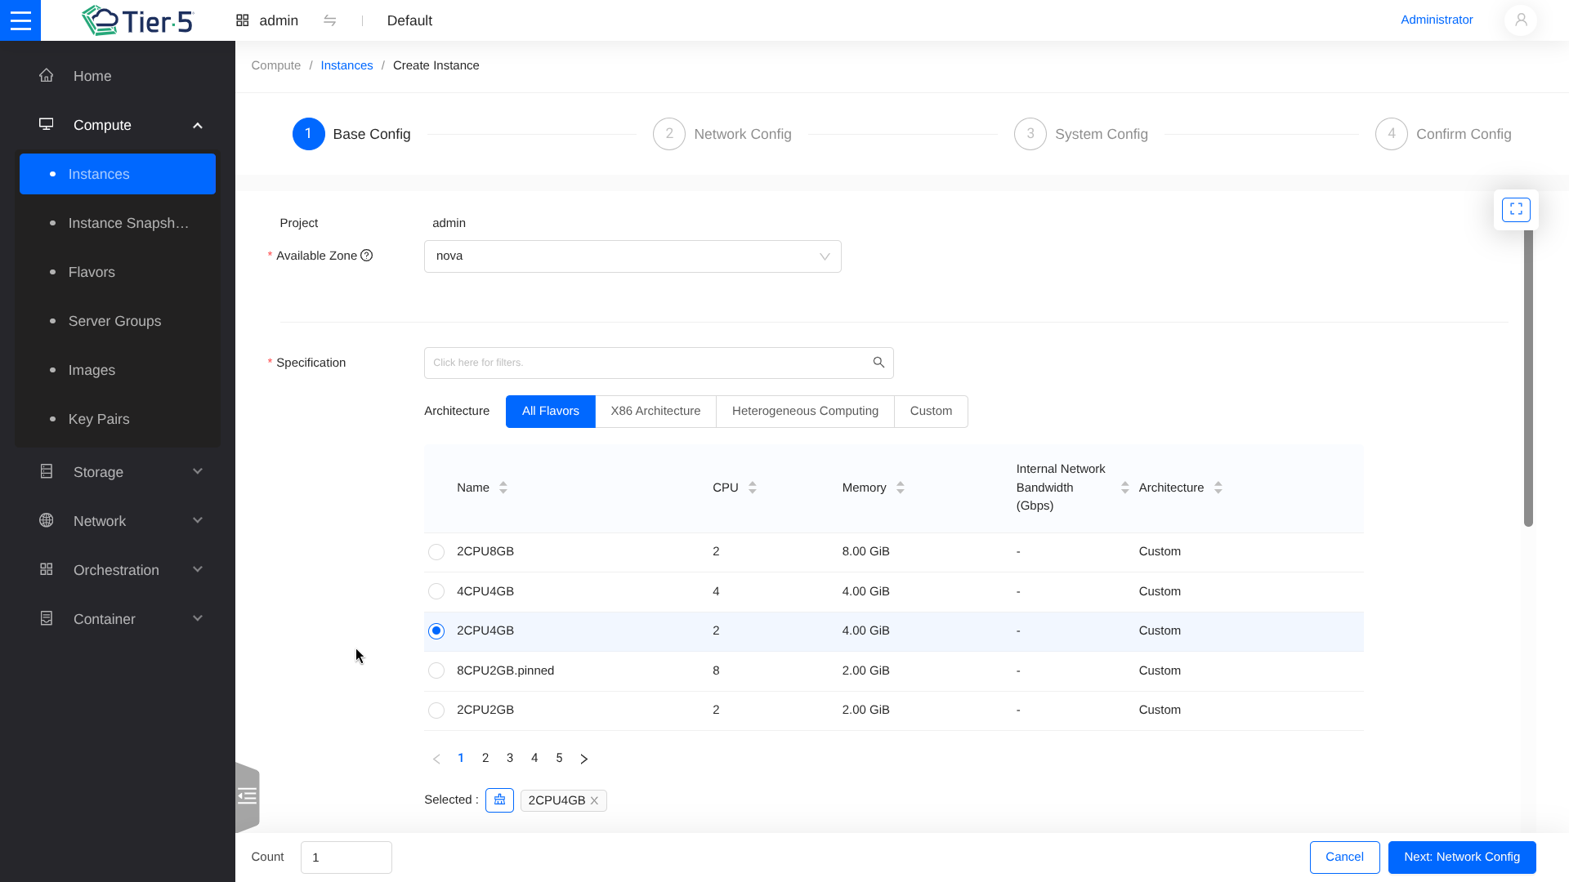Open Flavors in the sidebar
This screenshot has width=1569, height=882.
click(x=92, y=272)
